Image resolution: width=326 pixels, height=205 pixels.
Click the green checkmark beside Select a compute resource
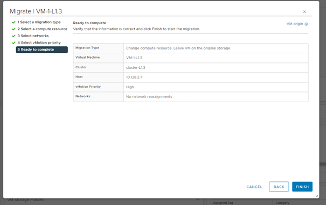13,29
